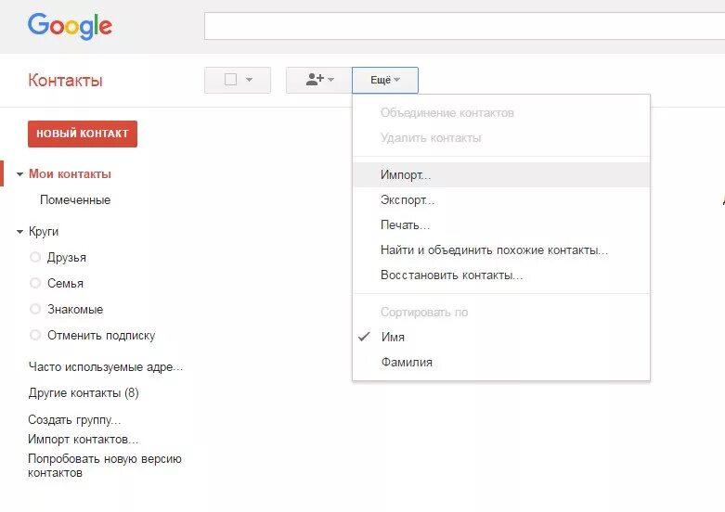Open the dropdown arrow beside select-all checkbox

click(x=249, y=80)
